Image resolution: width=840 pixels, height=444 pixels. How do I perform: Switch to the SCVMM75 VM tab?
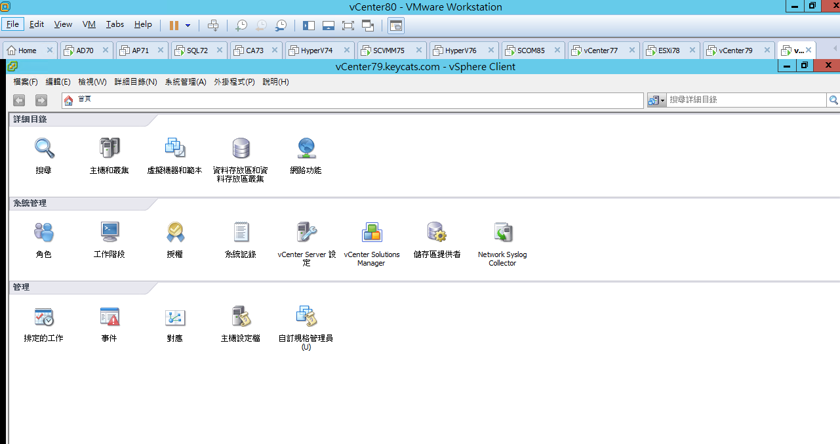pyautogui.click(x=391, y=50)
